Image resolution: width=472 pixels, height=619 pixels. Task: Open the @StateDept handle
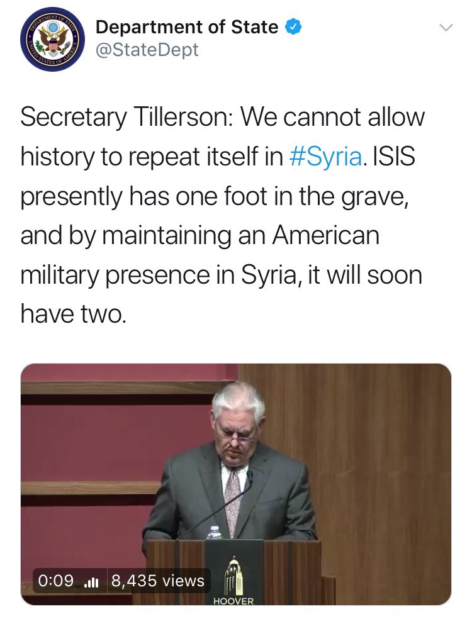147,50
